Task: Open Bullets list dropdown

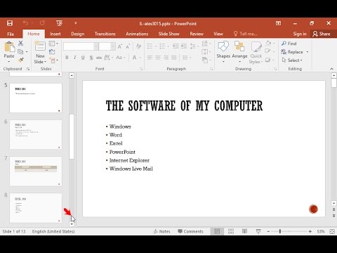Action: [x=156, y=46]
